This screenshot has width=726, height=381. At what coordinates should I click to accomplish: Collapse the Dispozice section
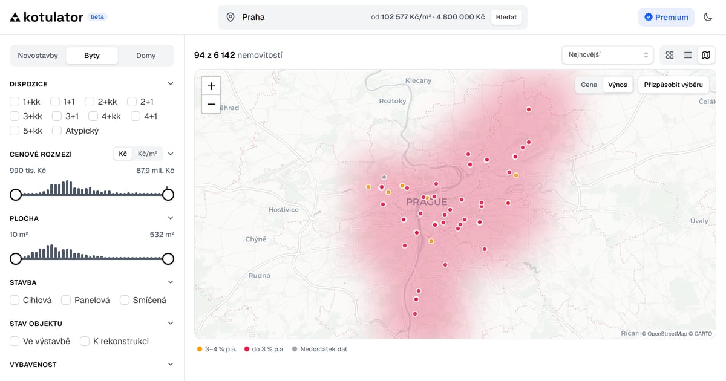click(x=171, y=84)
